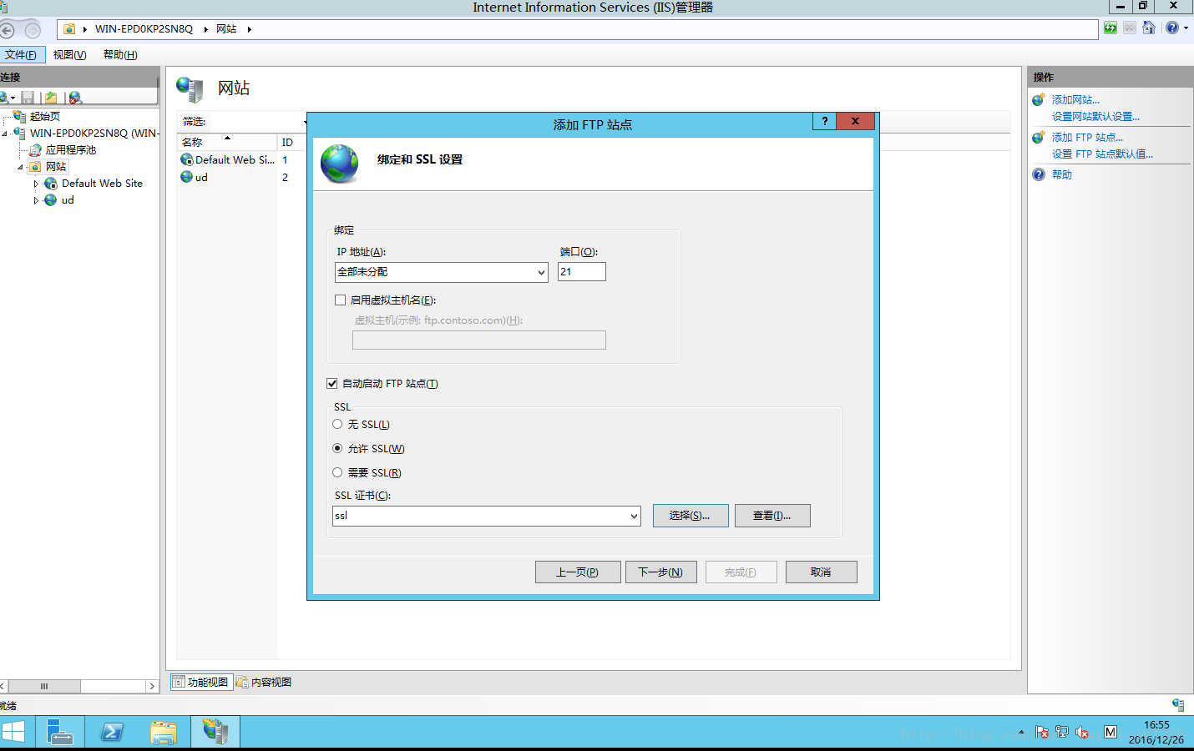Viewport: 1194px width, 751px height.
Task: Enable the 启用虚拟主机名 checkbox
Action: point(340,300)
